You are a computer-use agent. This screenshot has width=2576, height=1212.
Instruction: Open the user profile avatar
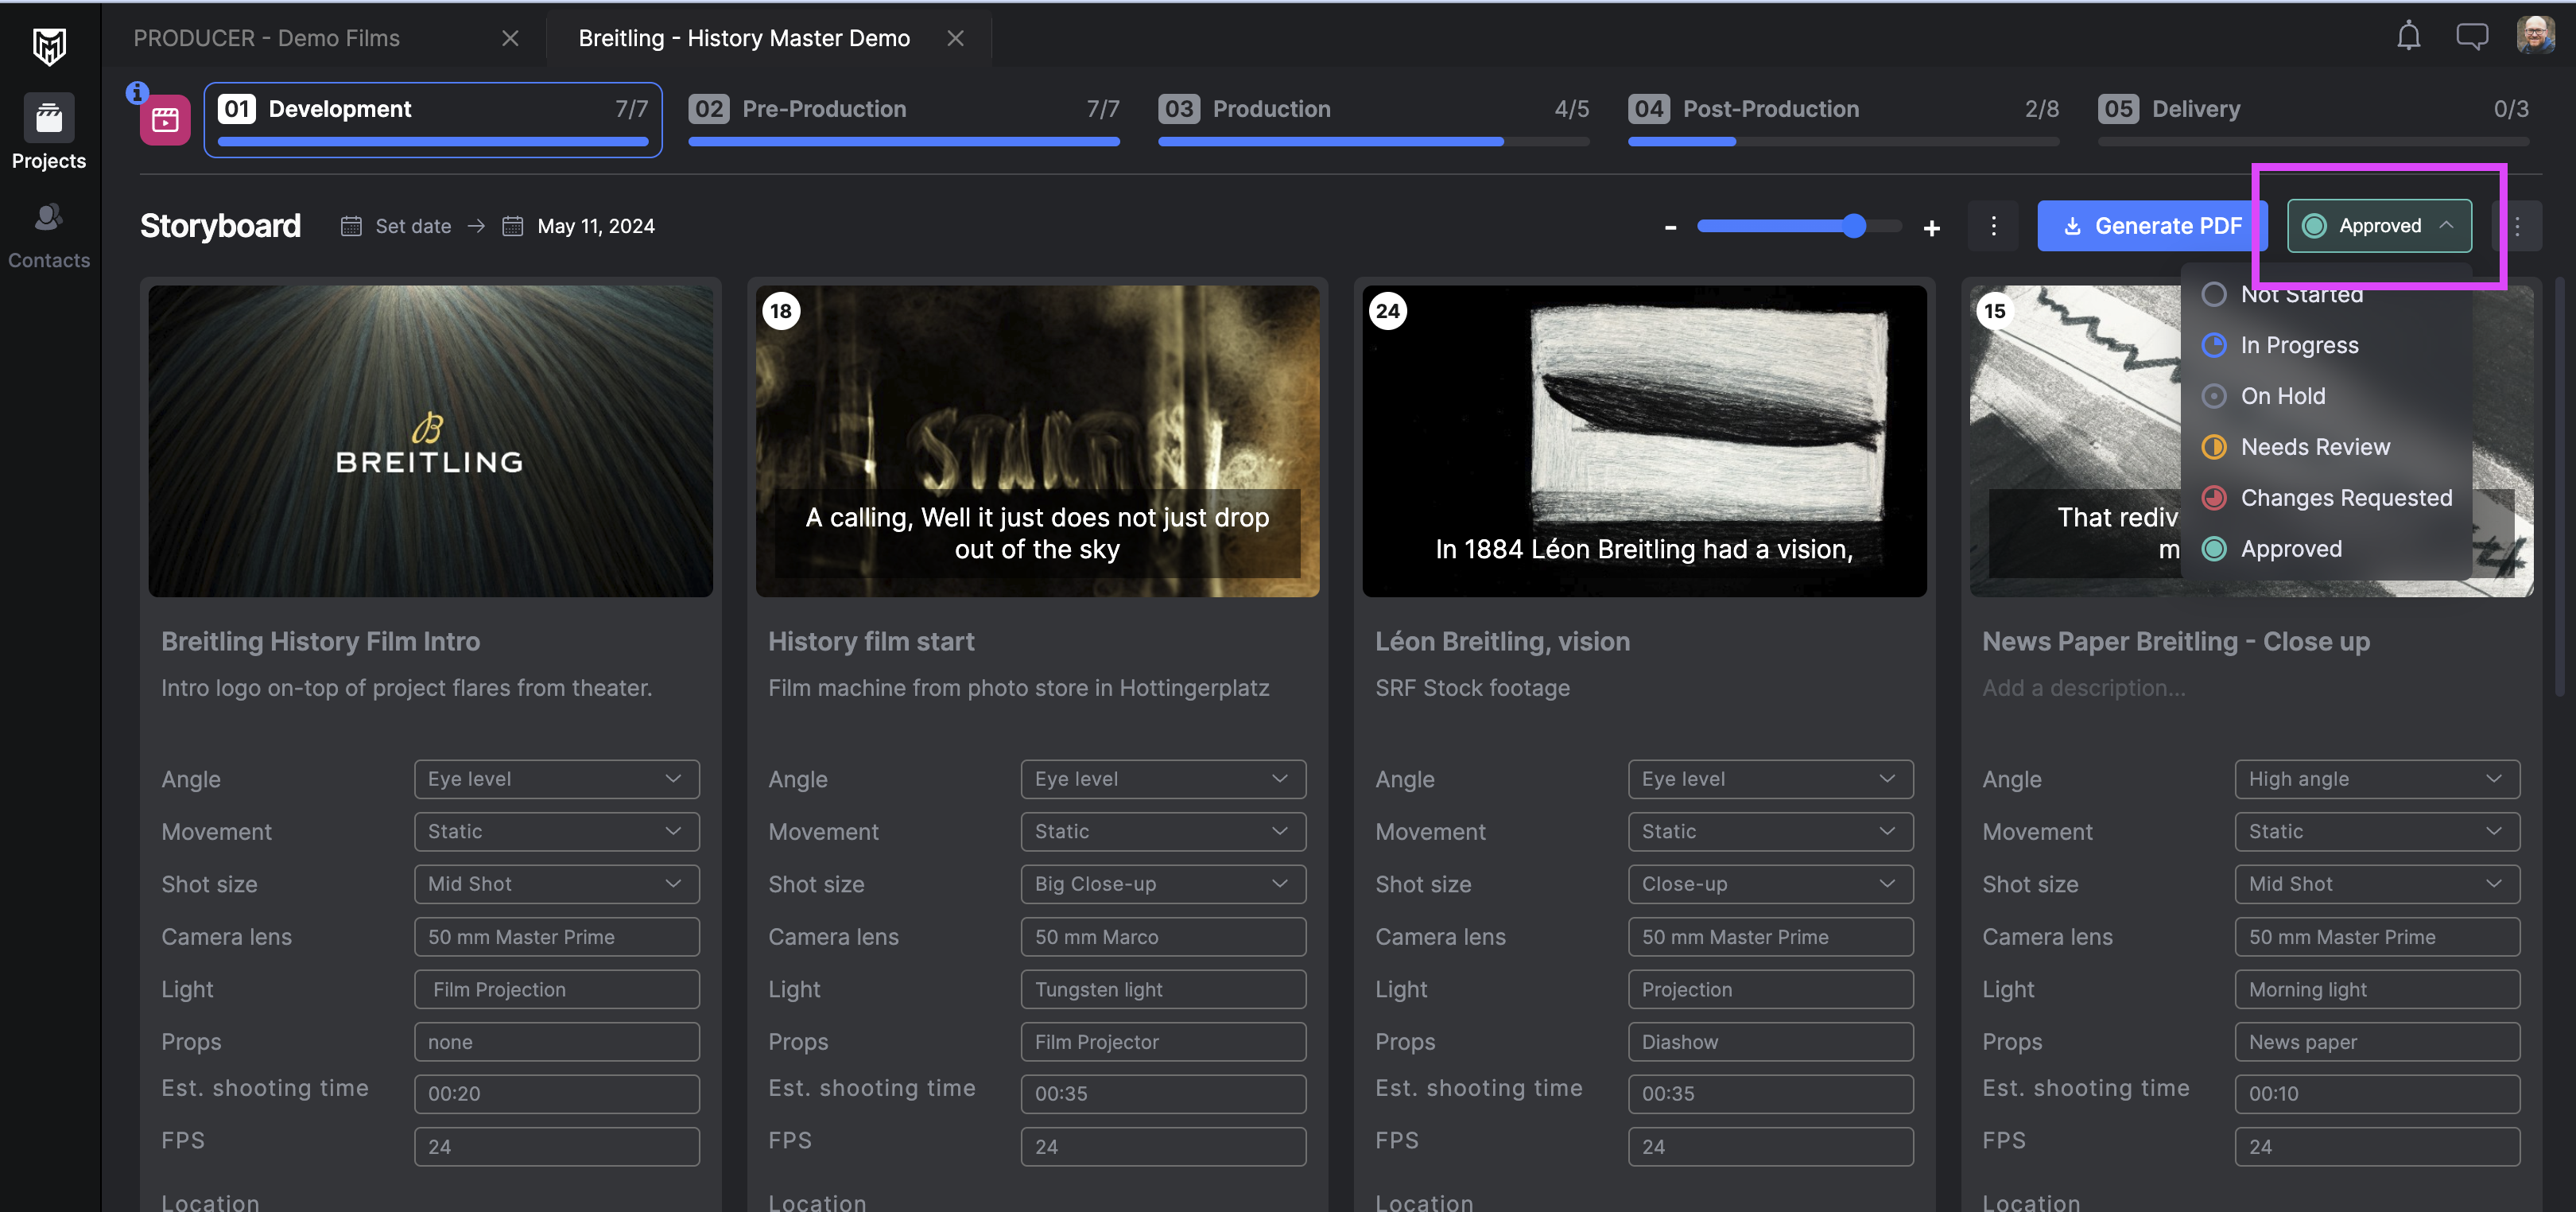[2534, 35]
